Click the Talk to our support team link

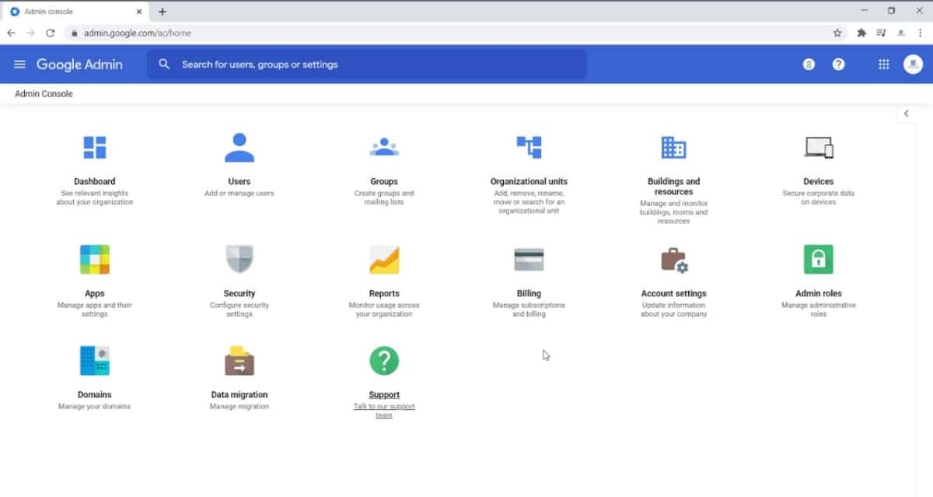pyautogui.click(x=384, y=411)
